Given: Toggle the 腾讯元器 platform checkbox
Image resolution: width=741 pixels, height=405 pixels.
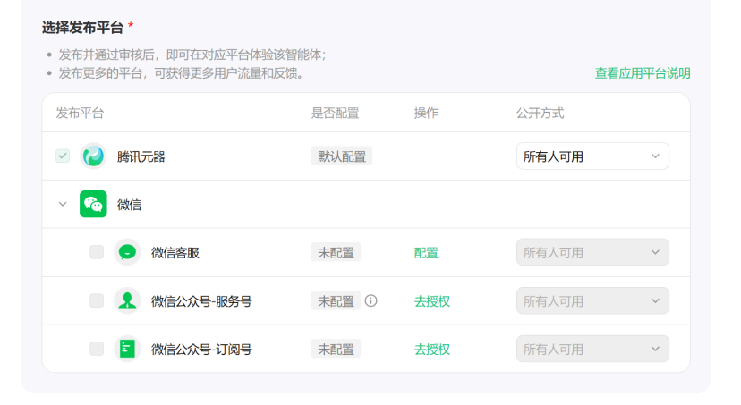Looking at the screenshot, I should [63, 156].
